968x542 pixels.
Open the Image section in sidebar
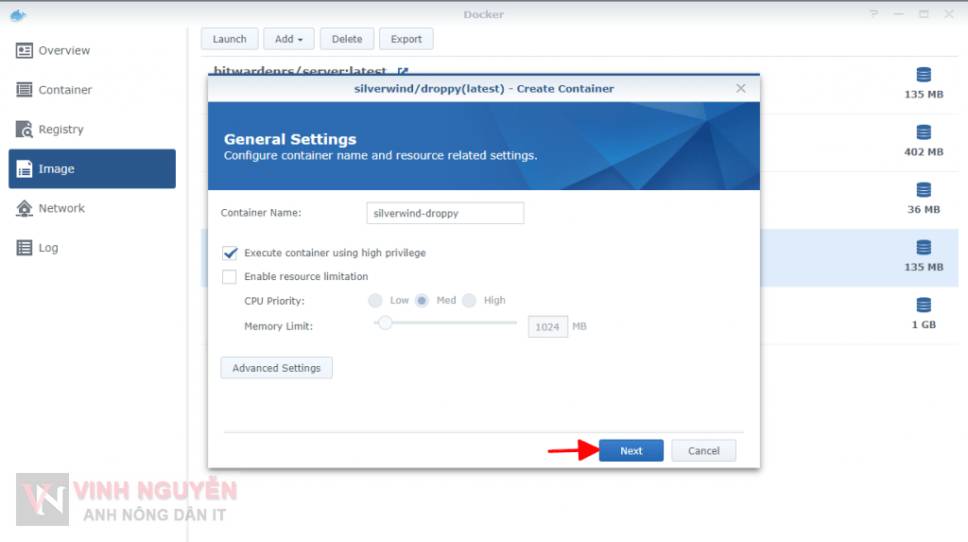pos(92,168)
